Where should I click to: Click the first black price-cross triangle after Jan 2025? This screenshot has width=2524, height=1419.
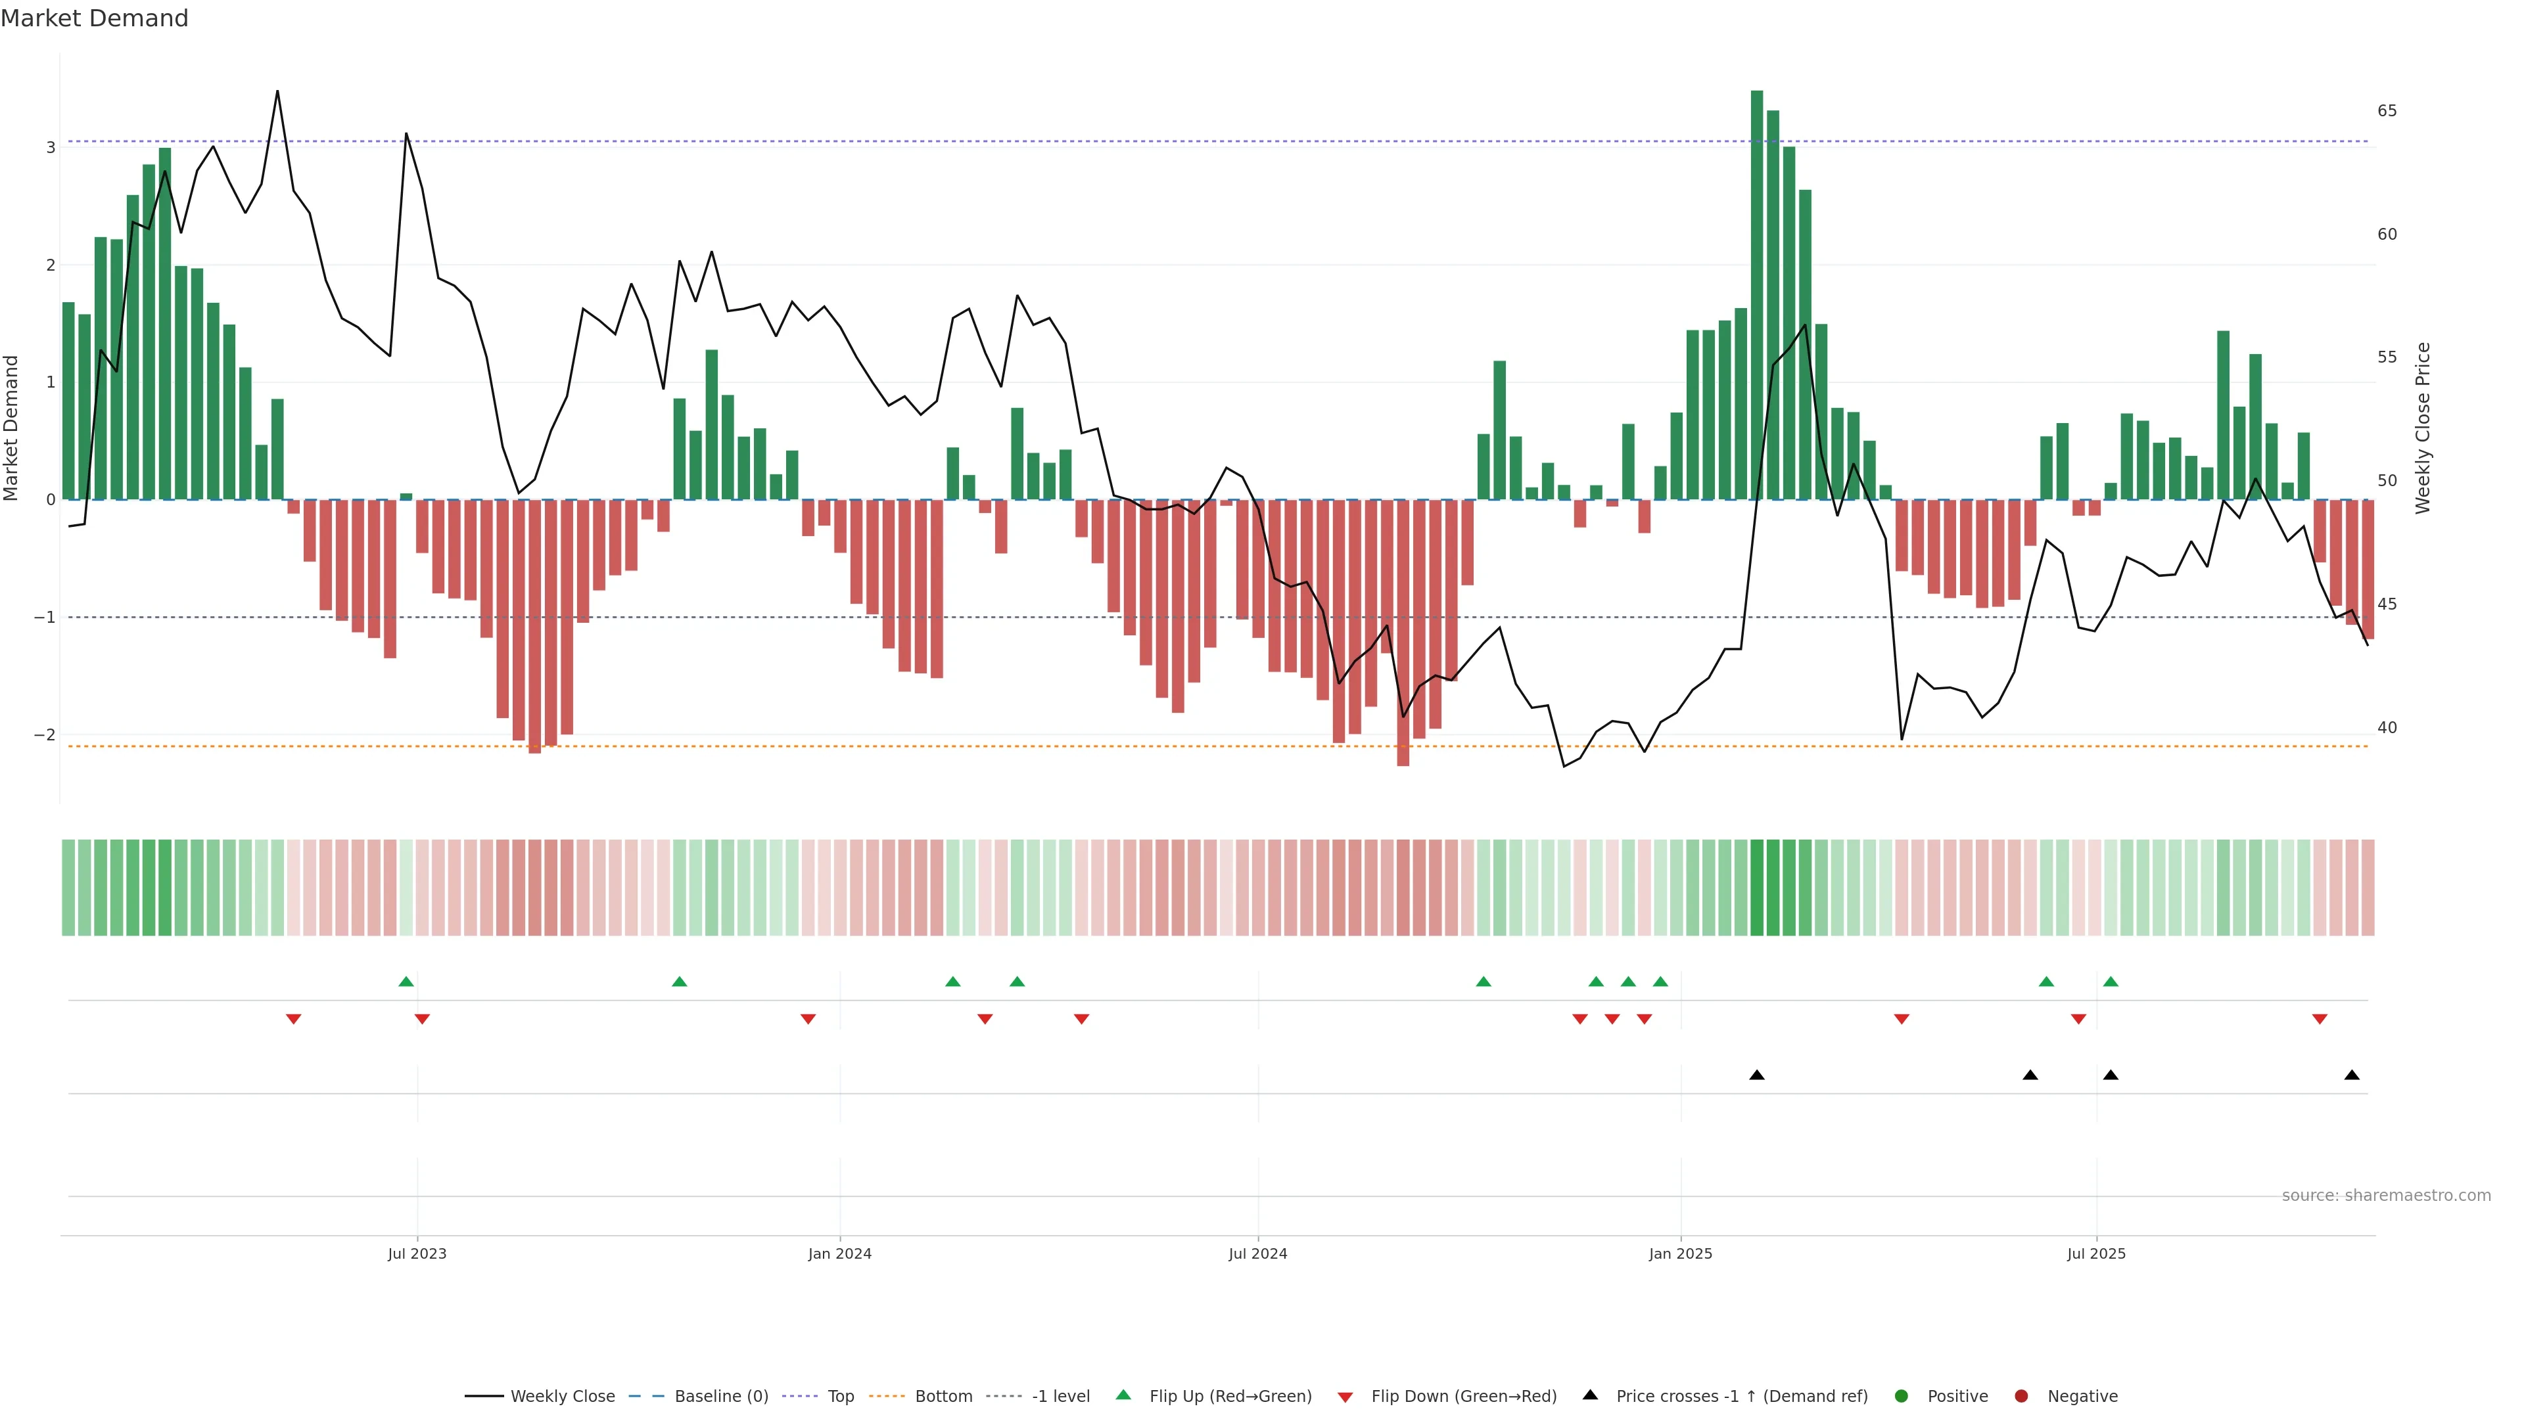pyautogui.click(x=1757, y=1075)
